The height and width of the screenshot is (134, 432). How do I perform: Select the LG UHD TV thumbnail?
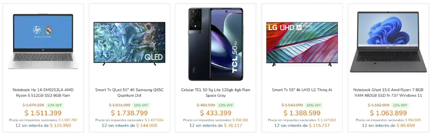(302, 43)
